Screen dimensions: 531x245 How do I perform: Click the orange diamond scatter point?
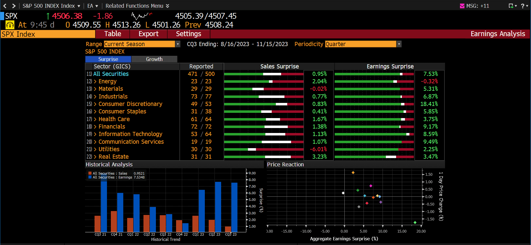point(353,173)
